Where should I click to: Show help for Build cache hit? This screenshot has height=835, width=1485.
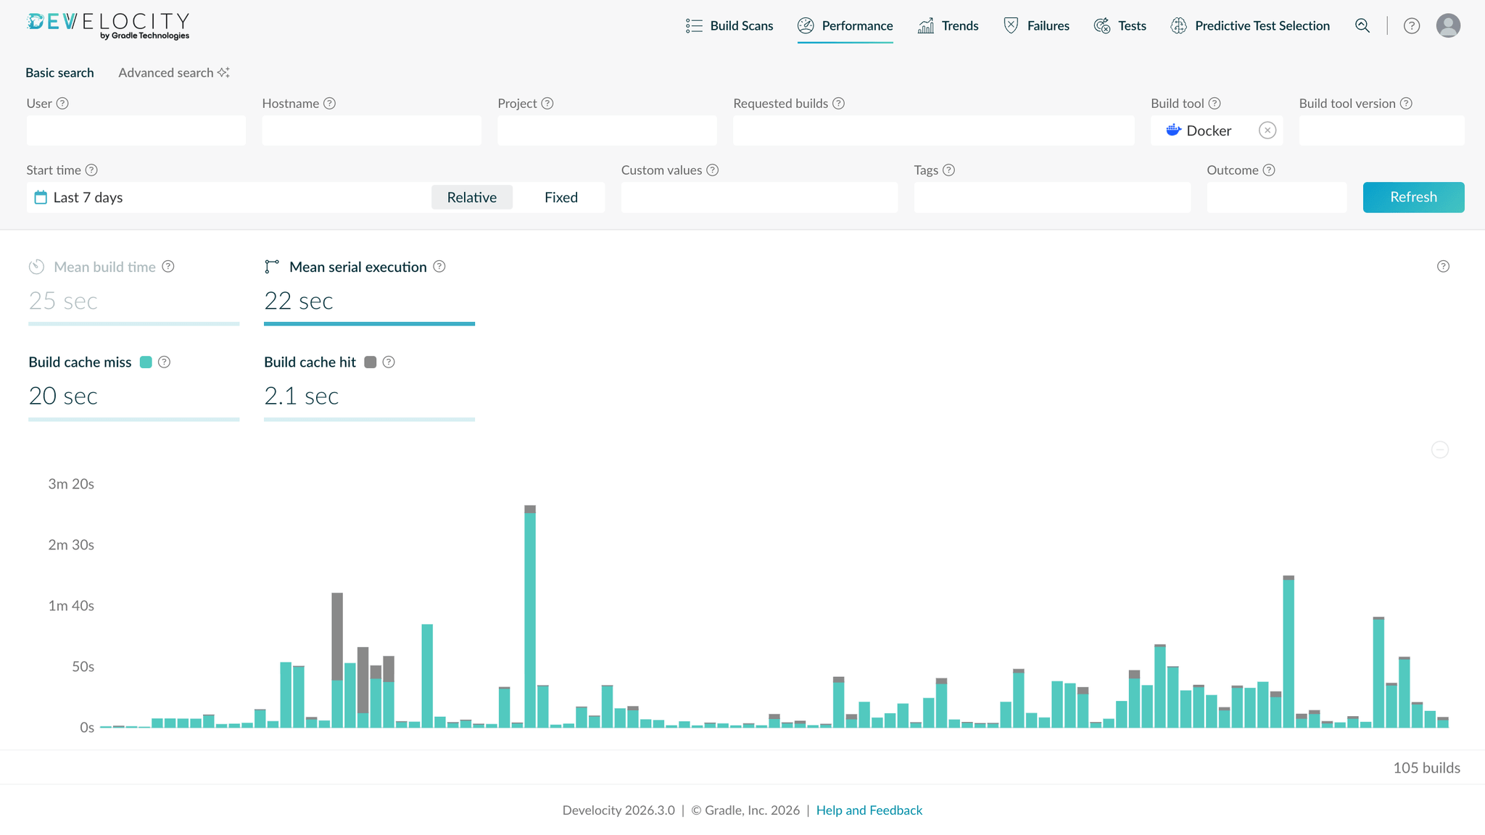coord(389,362)
